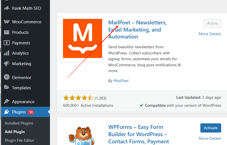Activate the WPForms plugin
227x145 pixels.
click(x=211, y=128)
